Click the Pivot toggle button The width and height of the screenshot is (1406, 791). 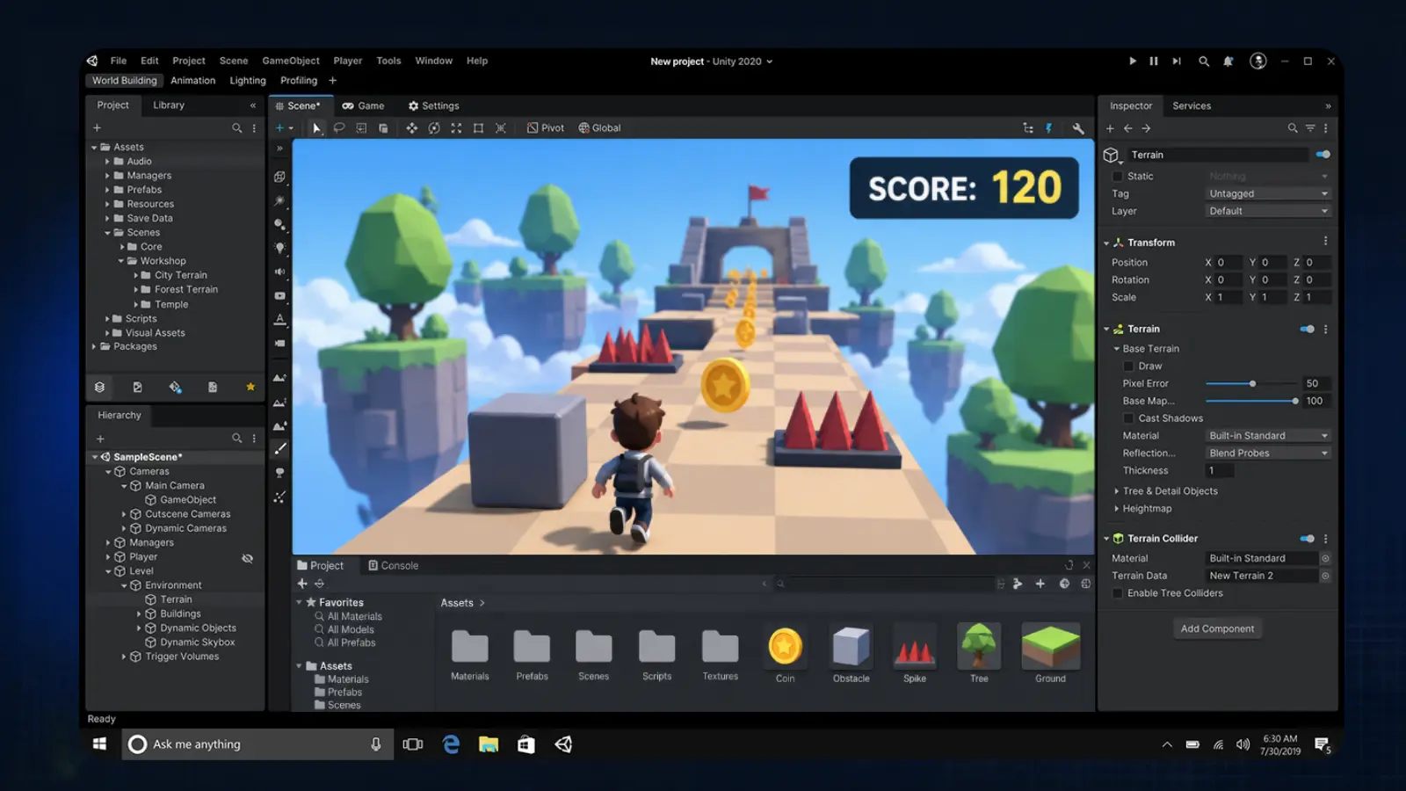click(x=546, y=128)
